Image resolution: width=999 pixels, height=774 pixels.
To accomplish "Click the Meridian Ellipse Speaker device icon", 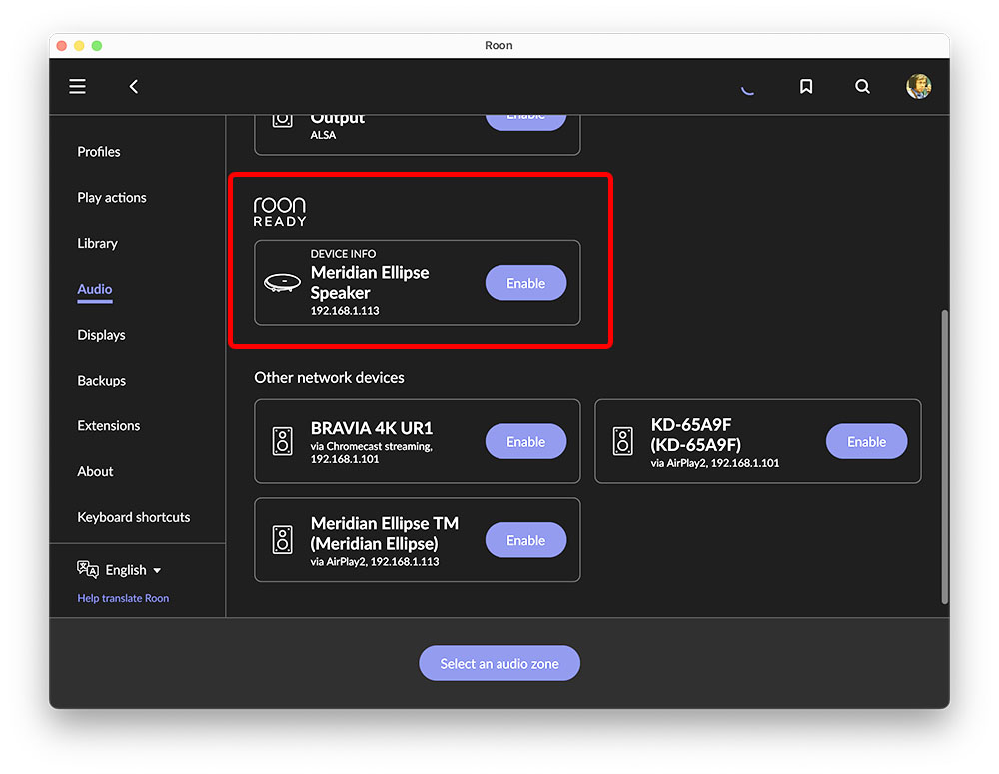I will [x=283, y=283].
